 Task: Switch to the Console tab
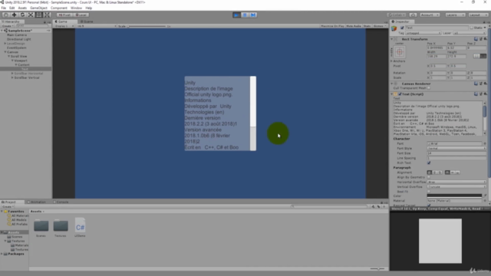tap(61, 202)
